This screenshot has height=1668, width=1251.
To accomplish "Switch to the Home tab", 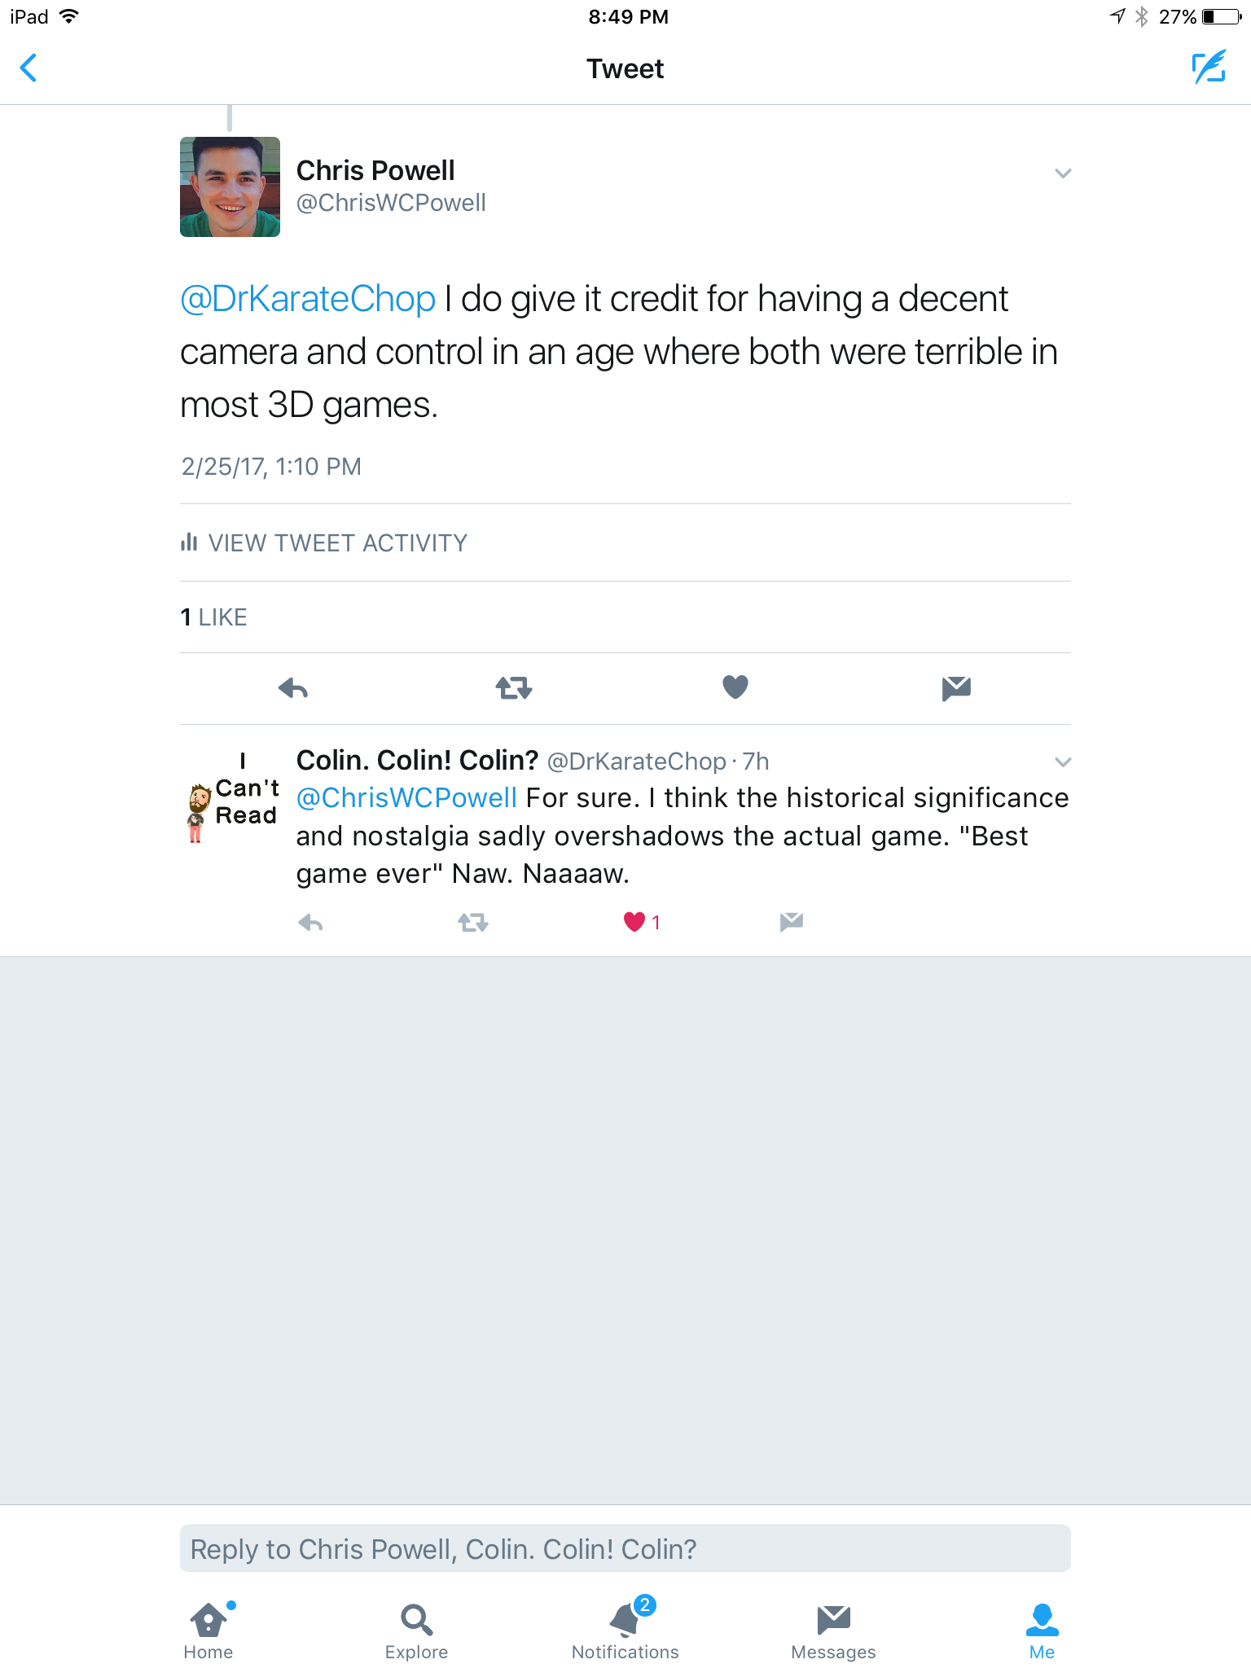I will coord(208,1631).
